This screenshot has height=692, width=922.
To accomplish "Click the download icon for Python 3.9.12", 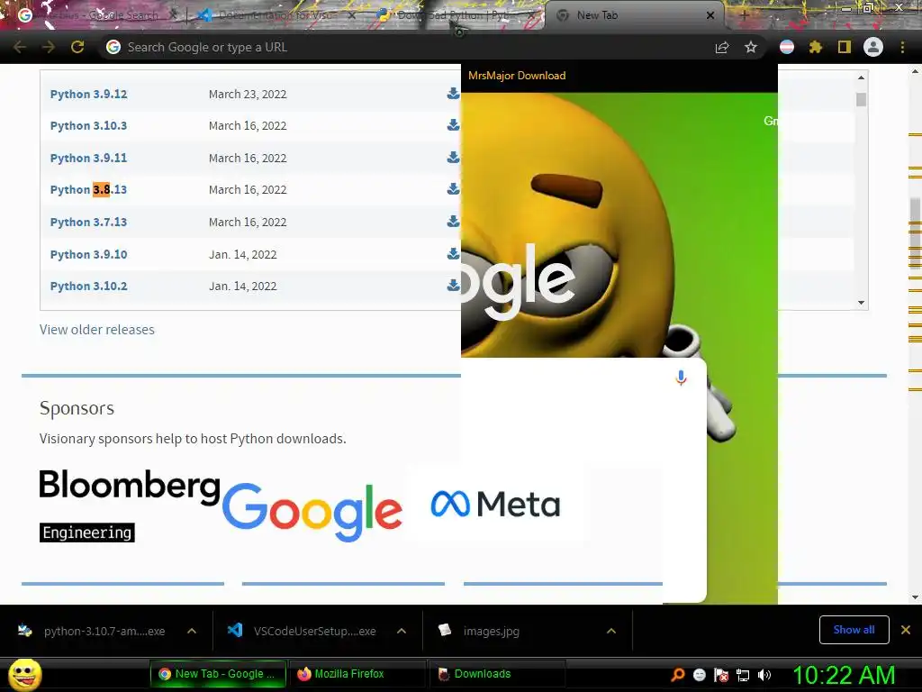I will tap(453, 93).
